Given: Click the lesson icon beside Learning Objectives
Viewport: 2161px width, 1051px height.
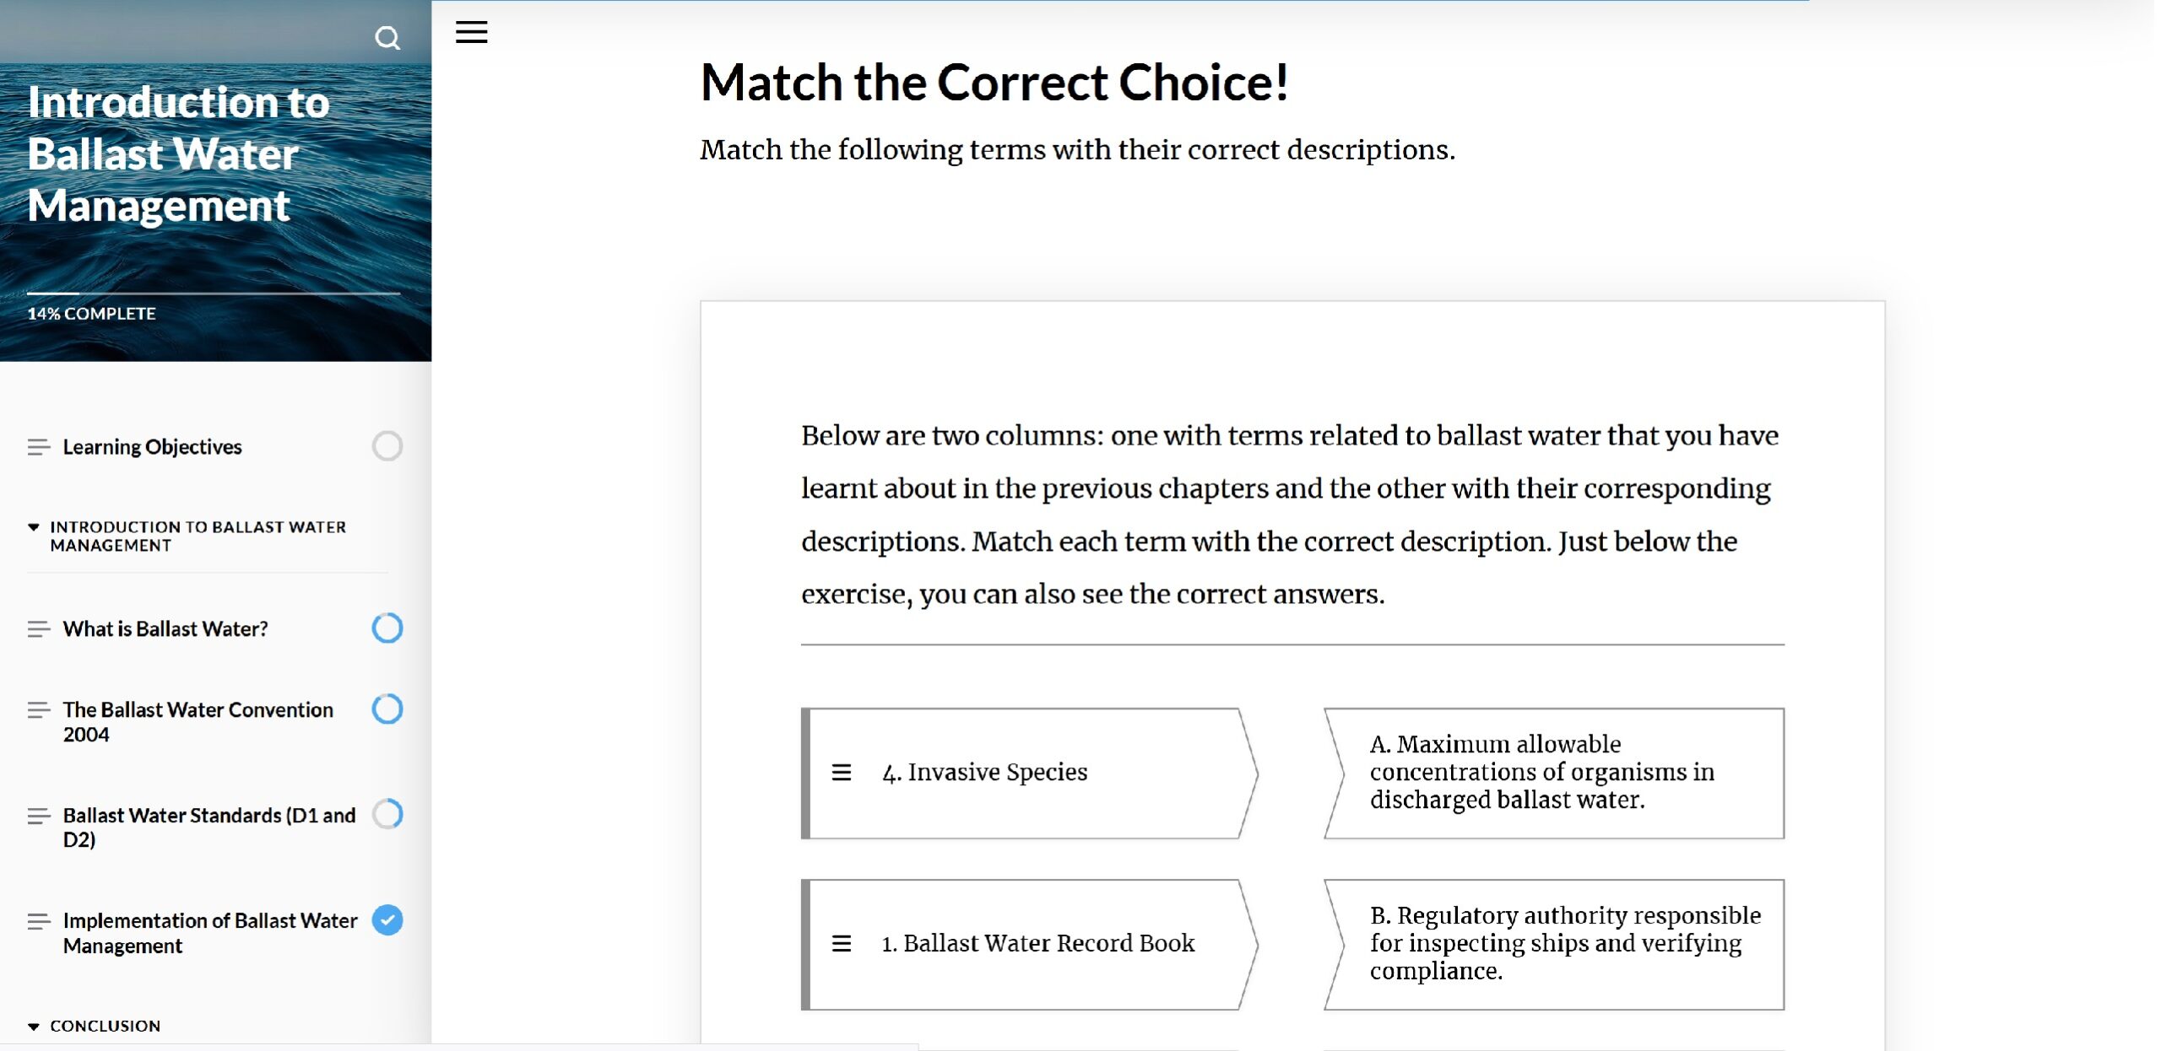Looking at the screenshot, I should 38,447.
